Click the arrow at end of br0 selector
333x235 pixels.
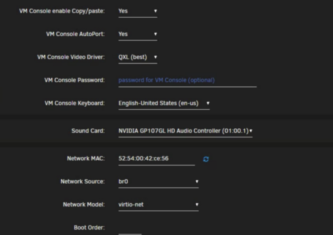[x=197, y=181]
